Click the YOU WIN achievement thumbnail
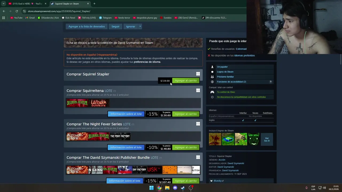The height and width of the screenshot is (192, 342). [254, 139]
